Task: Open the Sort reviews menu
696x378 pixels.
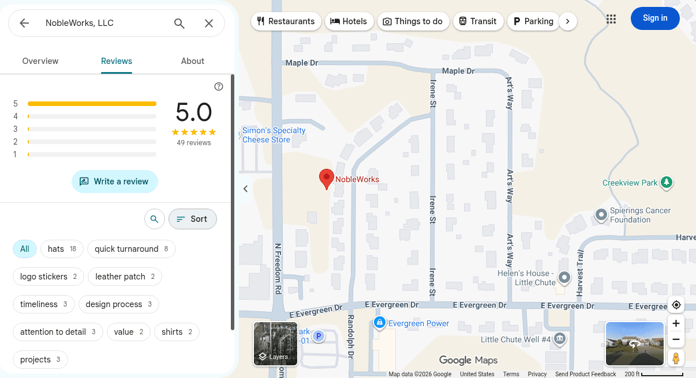Action: click(192, 219)
